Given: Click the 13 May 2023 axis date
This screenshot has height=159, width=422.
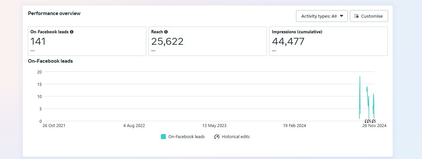Looking at the screenshot, I should click(214, 126).
